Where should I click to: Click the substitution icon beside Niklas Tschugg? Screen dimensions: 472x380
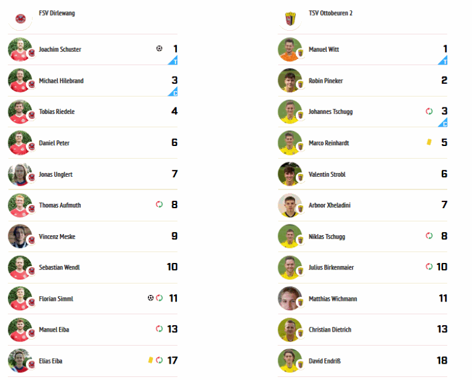(429, 236)
